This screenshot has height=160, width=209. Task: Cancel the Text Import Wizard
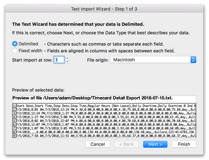(x=97, y=144)
